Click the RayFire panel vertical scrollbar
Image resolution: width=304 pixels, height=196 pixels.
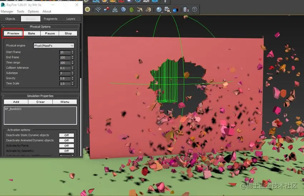[81, 117]
